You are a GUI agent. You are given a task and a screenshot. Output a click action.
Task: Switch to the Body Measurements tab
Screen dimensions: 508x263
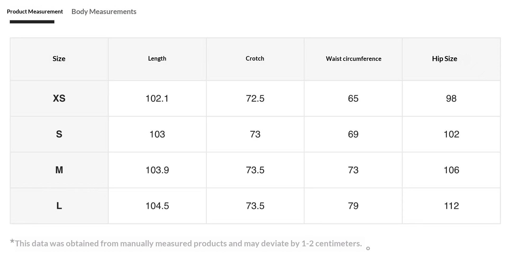(x=104, y=12)
